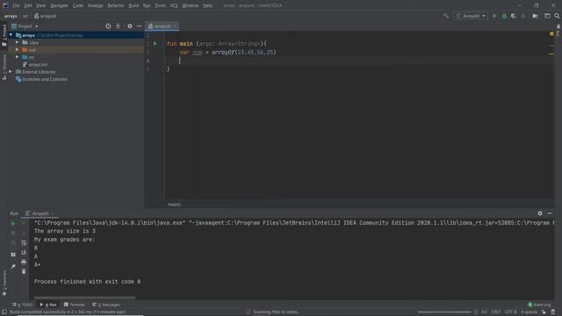Open the Messages tool window button

106,305
